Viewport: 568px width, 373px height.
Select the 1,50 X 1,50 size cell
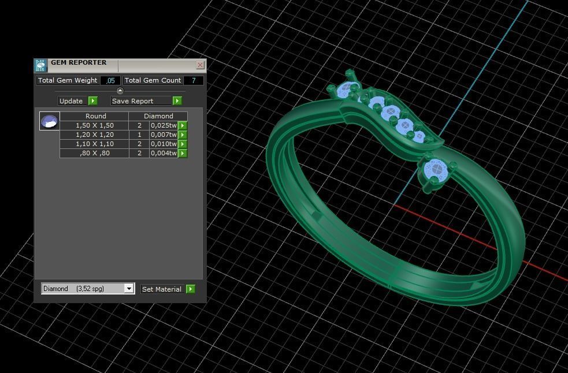pos(95,125)
